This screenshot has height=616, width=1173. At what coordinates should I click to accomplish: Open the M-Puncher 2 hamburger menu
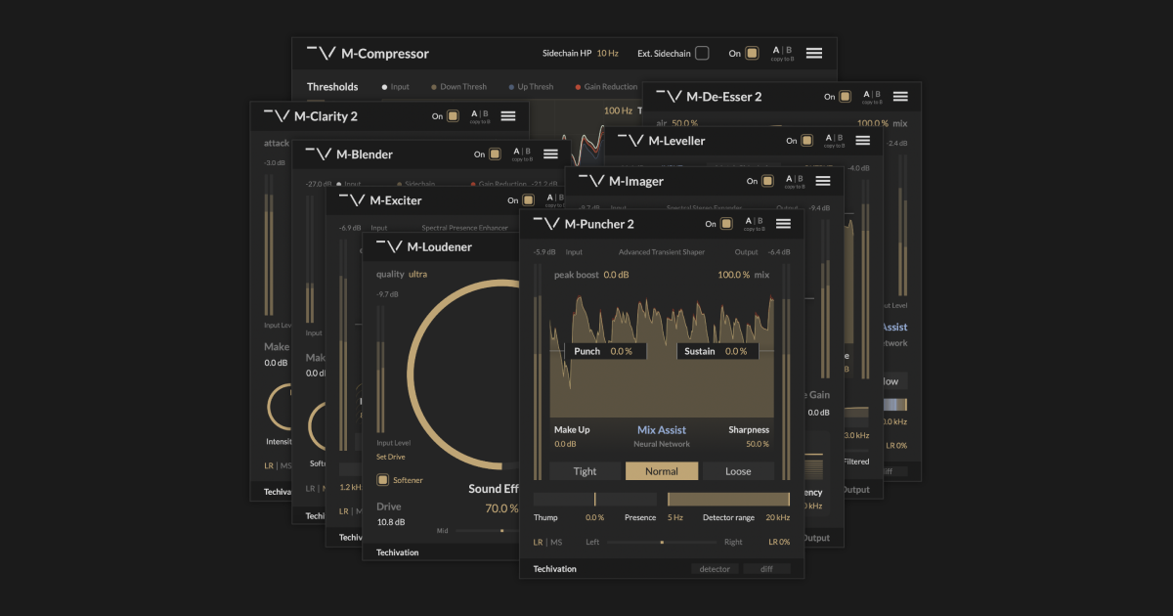783,223
